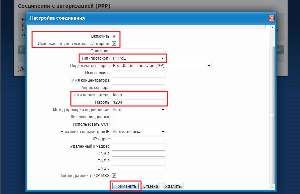The image size is (300, 194).
Task: Click the Имя концентратора input field
Action: pos(139,80)
